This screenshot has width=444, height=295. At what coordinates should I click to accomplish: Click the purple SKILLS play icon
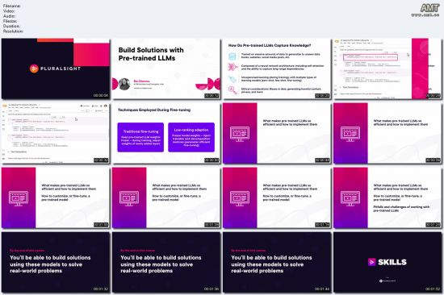(x=371, y=262)
